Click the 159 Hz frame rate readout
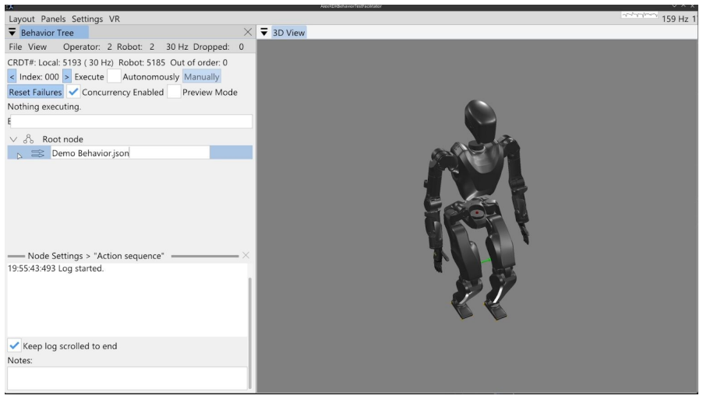 pos(675,19)
